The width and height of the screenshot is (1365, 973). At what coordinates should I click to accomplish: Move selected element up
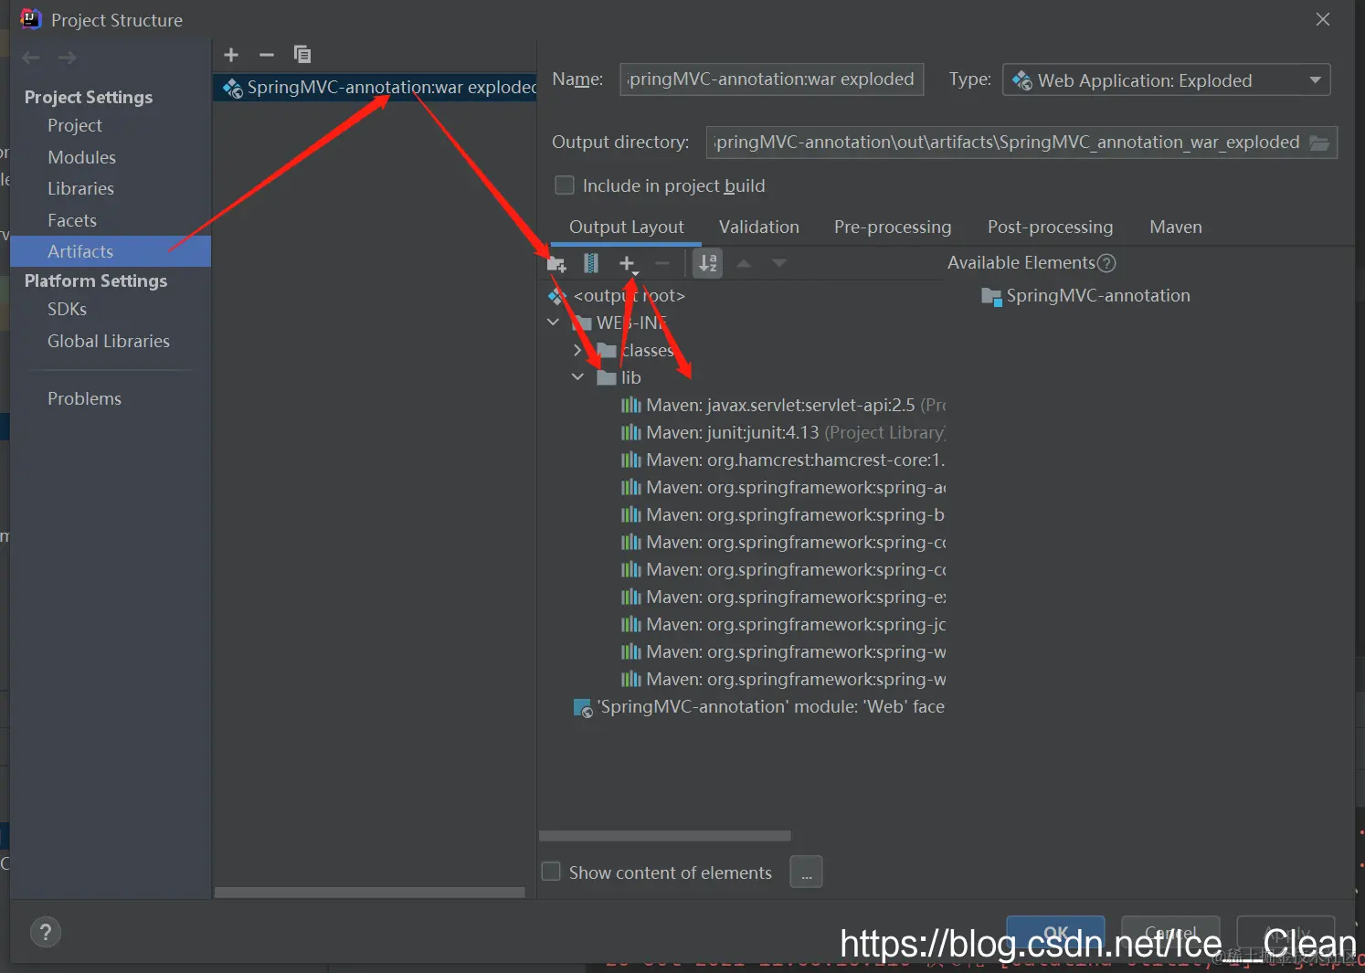(744, 264)
